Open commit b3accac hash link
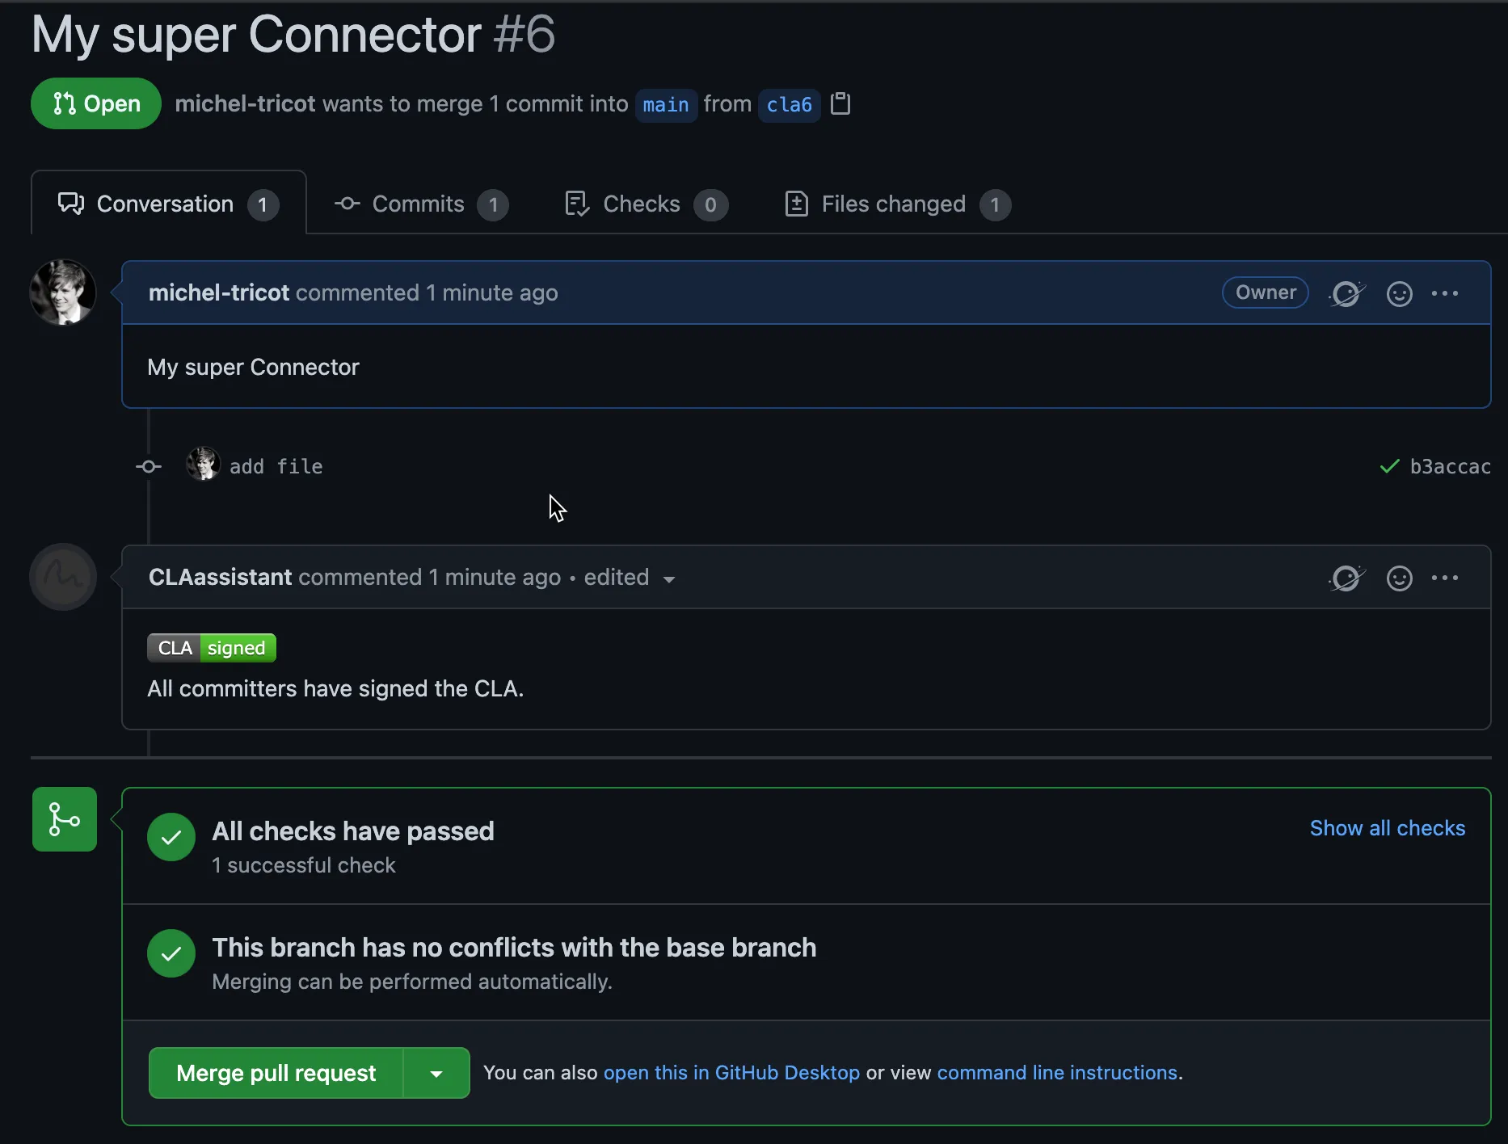 click(x=1450, y=466)
